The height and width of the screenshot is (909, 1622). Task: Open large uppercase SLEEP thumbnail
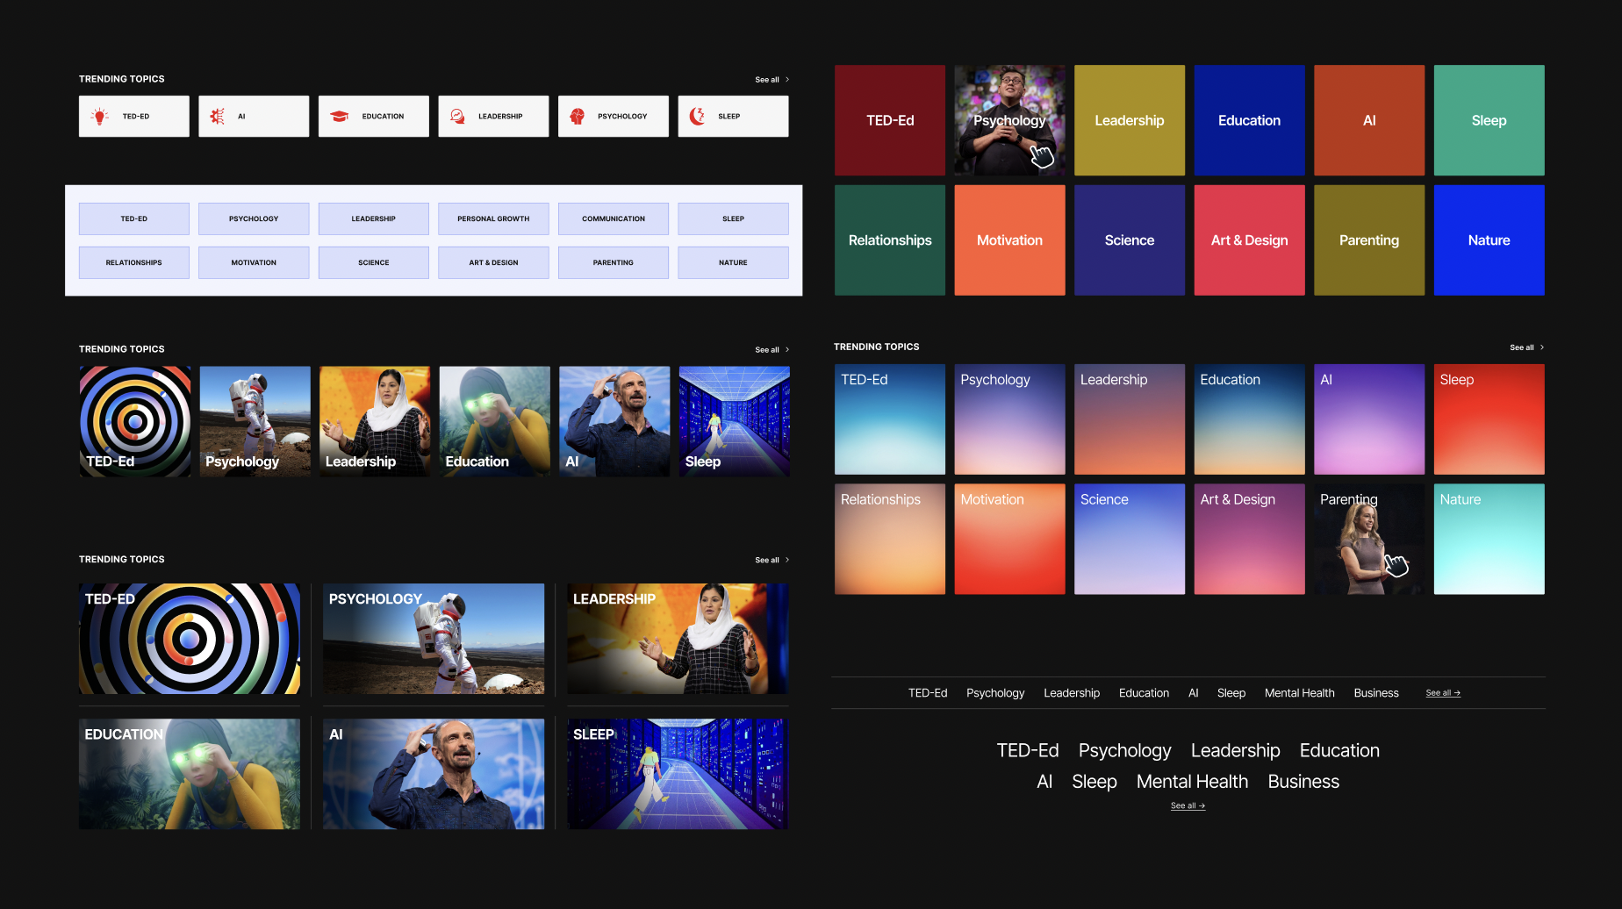click(x=678, y=774)
